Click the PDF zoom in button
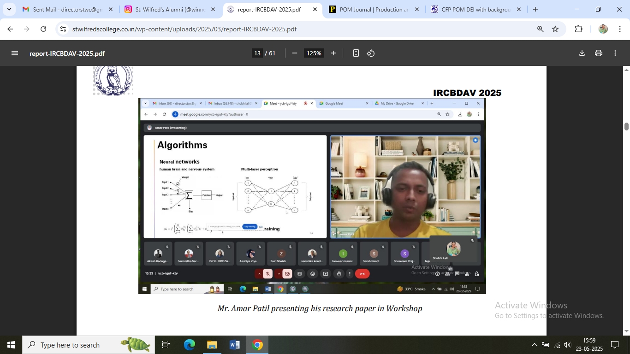Image resolution: width=630 pixels, height=354 pixels. [333, 53]
